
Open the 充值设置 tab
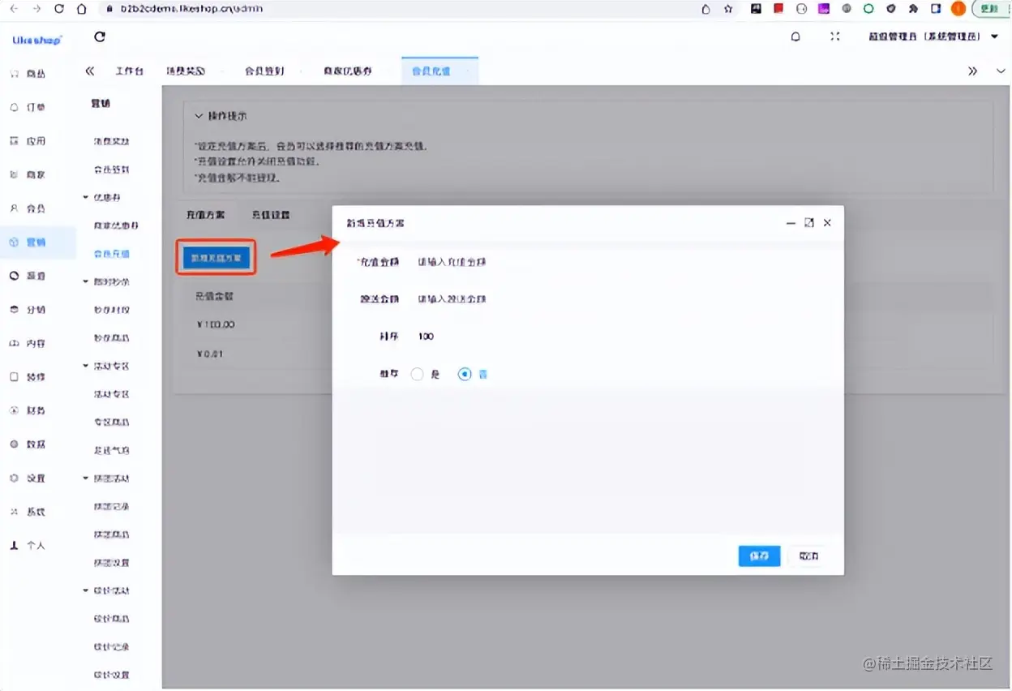pos(271,215)
